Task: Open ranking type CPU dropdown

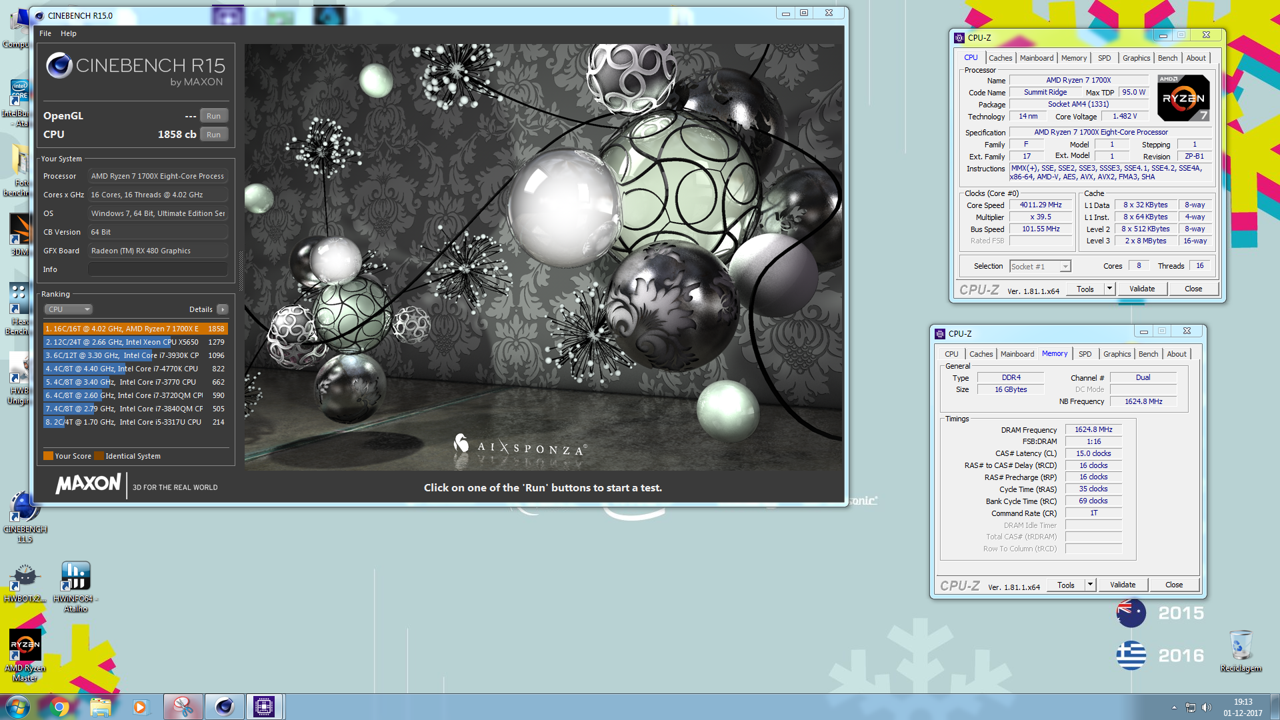Action: (x=68, y=309)
